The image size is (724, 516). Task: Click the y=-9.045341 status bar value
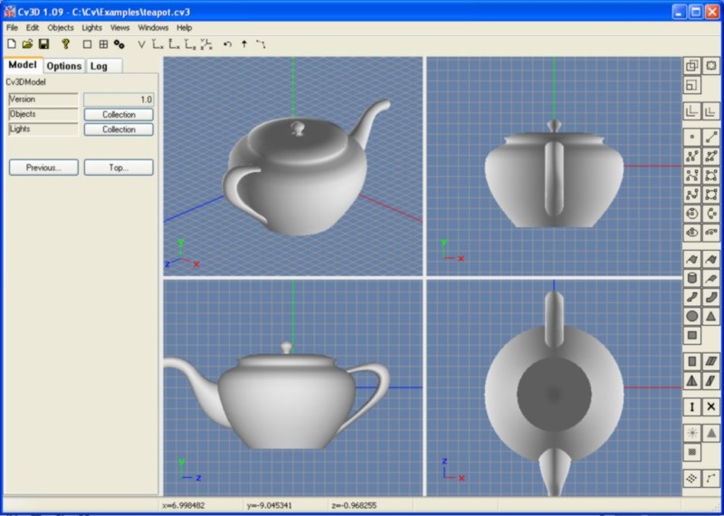pos(269,505)
